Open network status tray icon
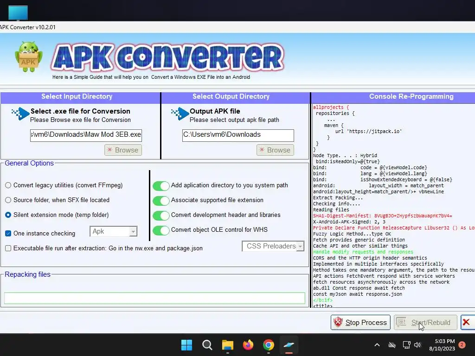Image resolution: width=475 pixels, height=356 pixels. [406, 345]
